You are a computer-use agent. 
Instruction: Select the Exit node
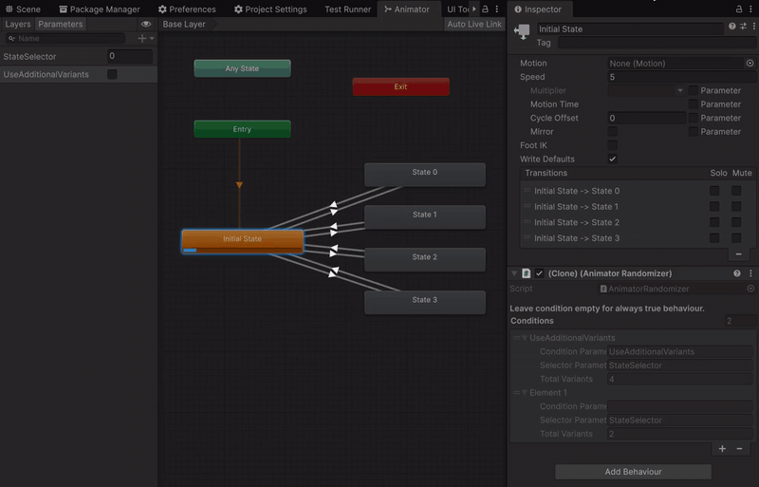point(400,86)
